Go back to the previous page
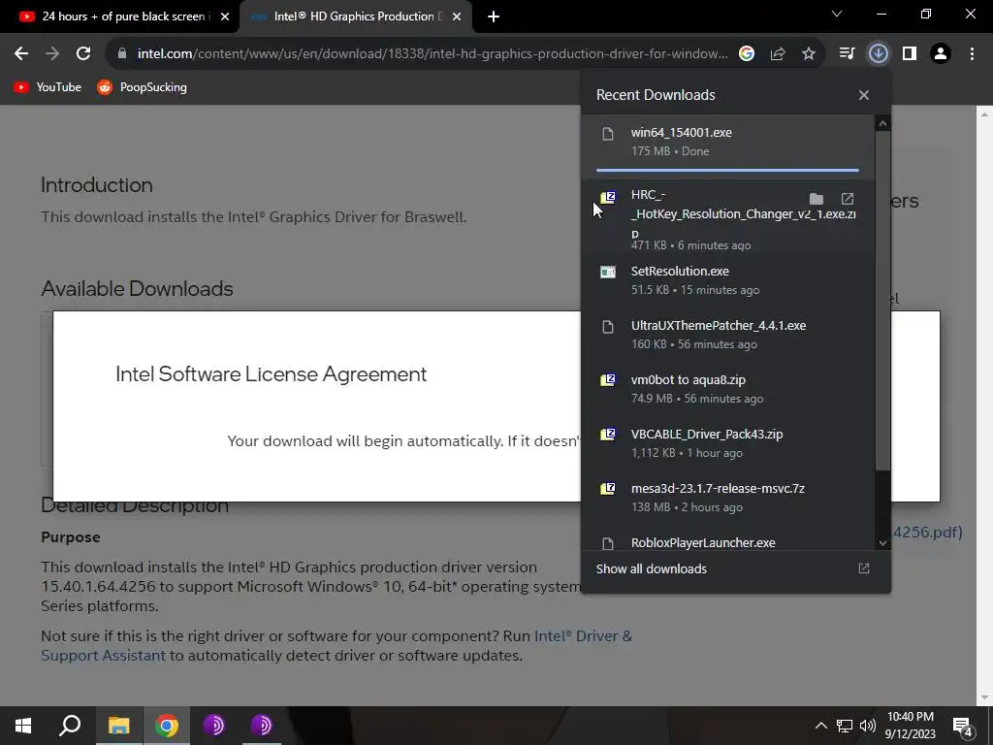 21,54
